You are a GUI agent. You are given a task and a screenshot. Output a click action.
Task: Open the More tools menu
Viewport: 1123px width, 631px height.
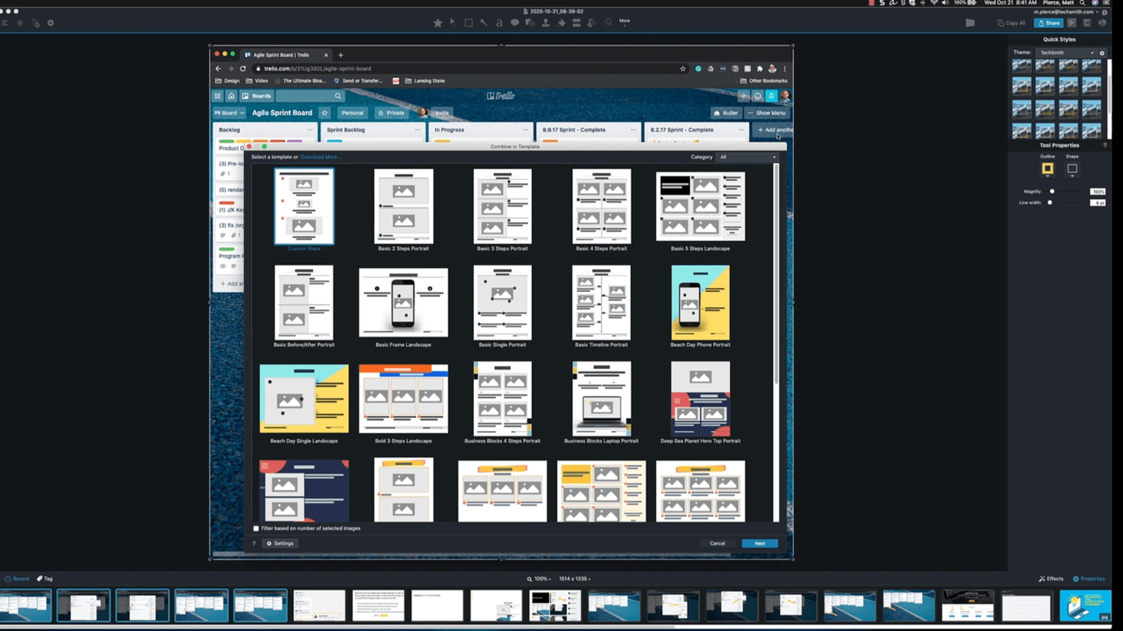625,21
